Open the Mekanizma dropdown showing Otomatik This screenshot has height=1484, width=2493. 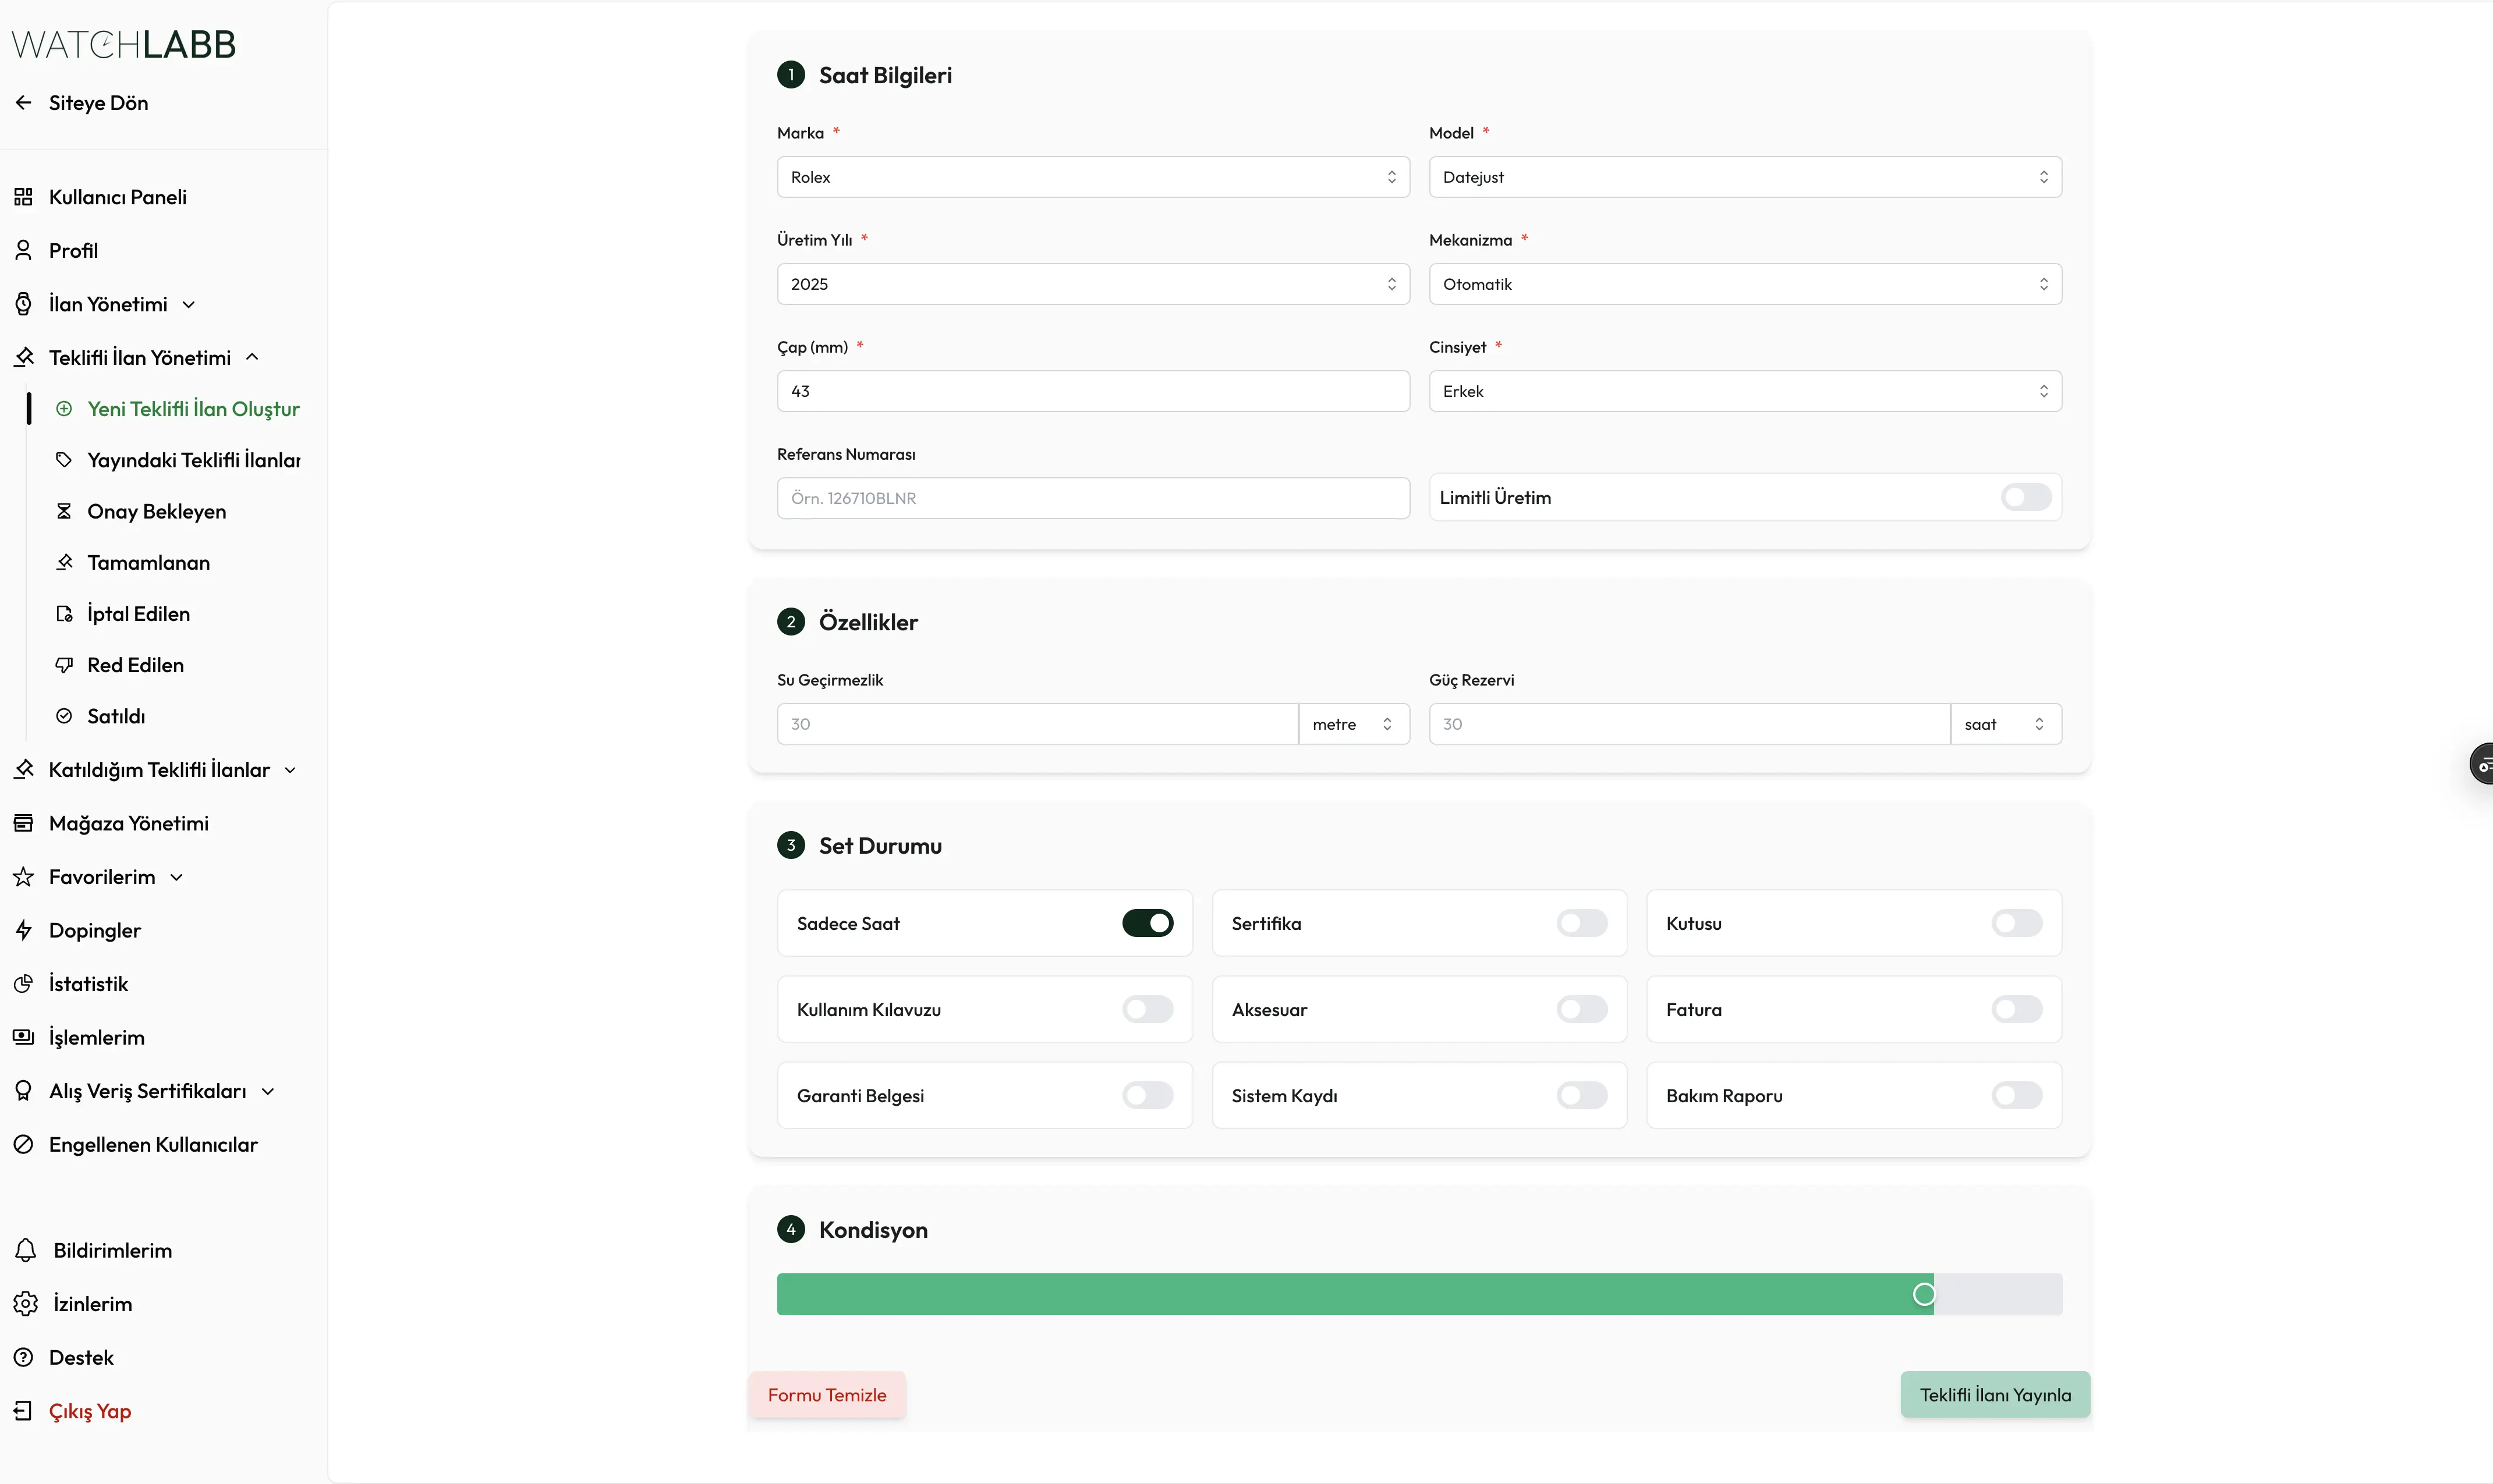coord(1745,284)
